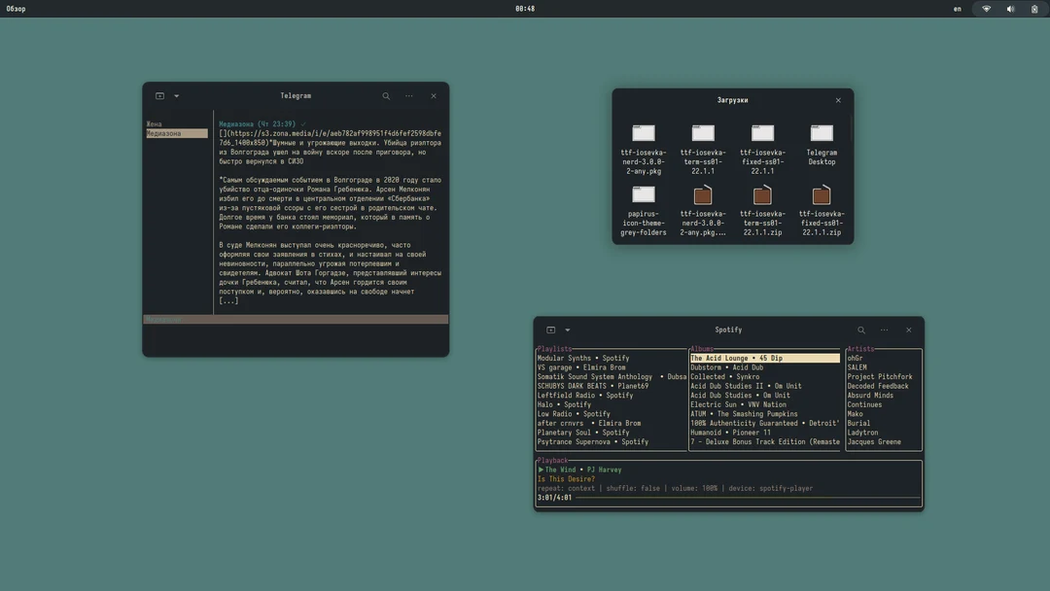Open the Spotify titlebar dropdown arrow

(x=567, y=330)
